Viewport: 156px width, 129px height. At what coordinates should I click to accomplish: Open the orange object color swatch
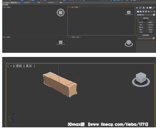(x=154, y=38)
